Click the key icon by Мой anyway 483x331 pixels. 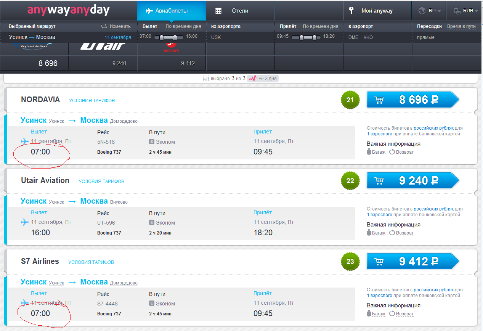tap(351, 11)
